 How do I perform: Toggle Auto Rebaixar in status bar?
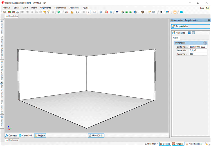click(x=194, y=144)
